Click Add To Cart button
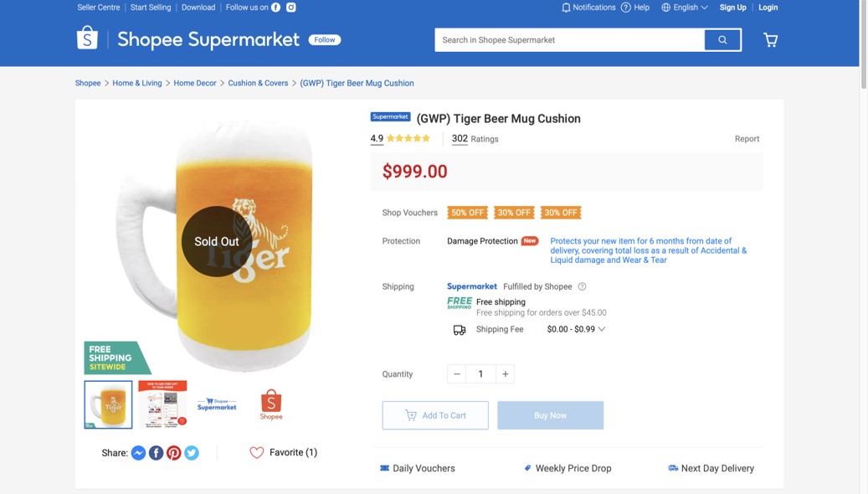The width and height of the screenshot is (868, 494). [x=435, y=415]
